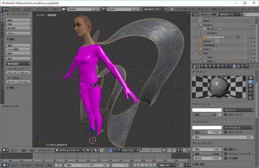
Task: Click the World globe icon in outliner
Action: tap(201, 21)
